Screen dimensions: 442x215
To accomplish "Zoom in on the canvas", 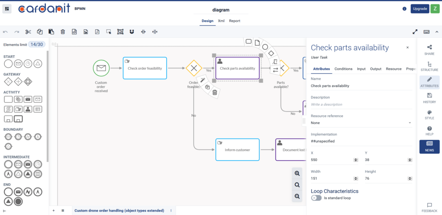I will click(297, 173).
